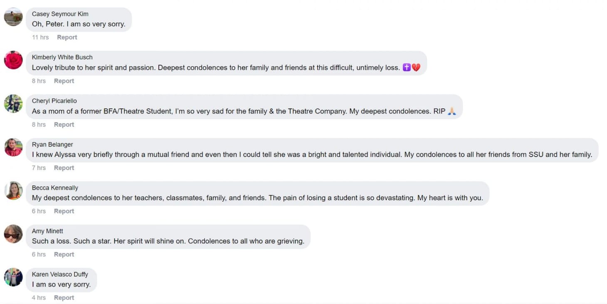Open Cheryl Picariello's profile name link

tap(54, 101)
